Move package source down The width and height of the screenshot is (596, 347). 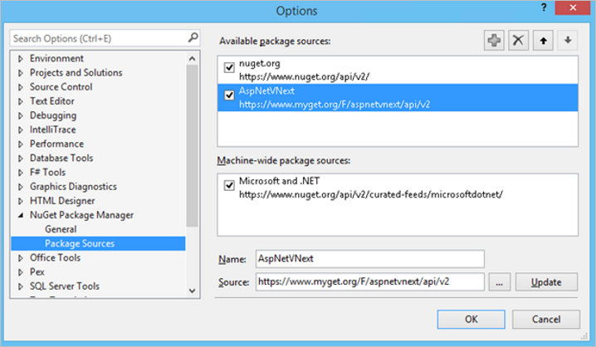[568, 42]
